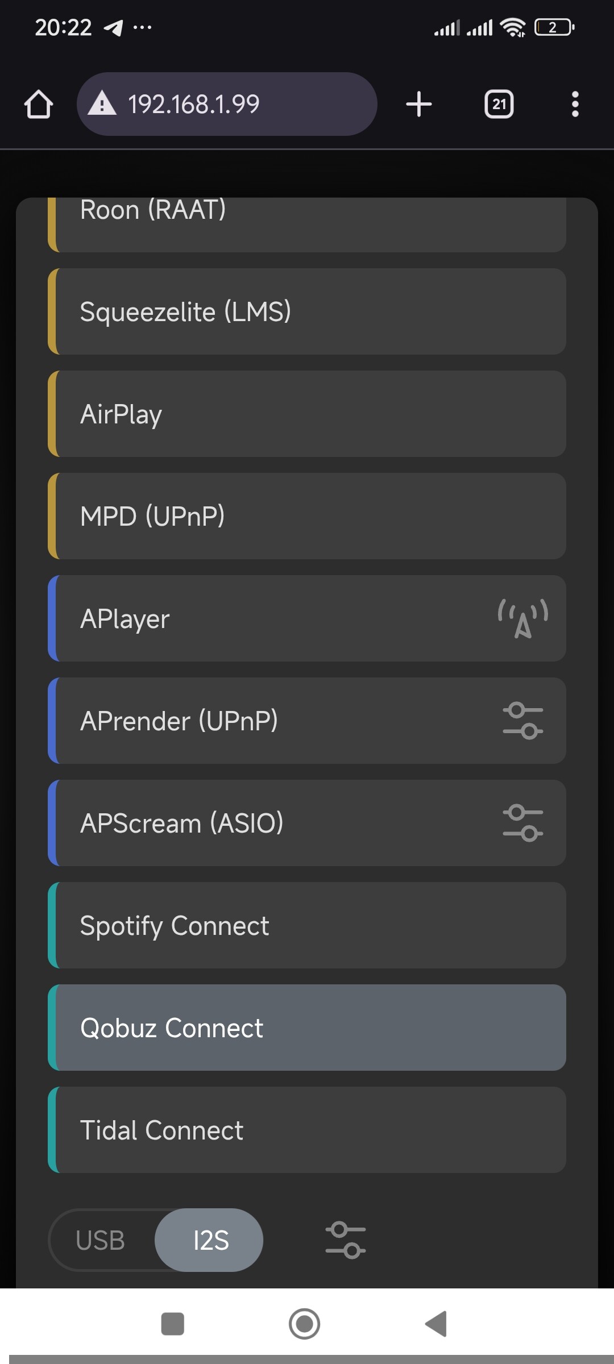Open APScream (ASIO) settings sliders icon
614x1364 pixels.
pos(522,823)
